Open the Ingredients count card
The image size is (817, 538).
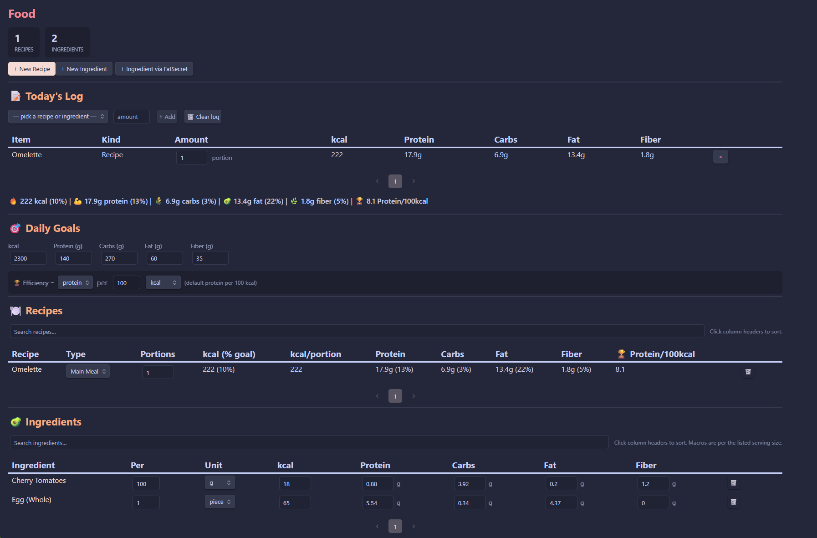tap(67, 42)
